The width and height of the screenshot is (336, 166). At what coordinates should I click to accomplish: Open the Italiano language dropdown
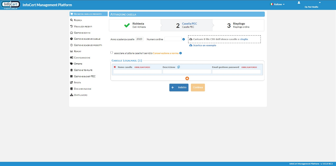(277, 4)
